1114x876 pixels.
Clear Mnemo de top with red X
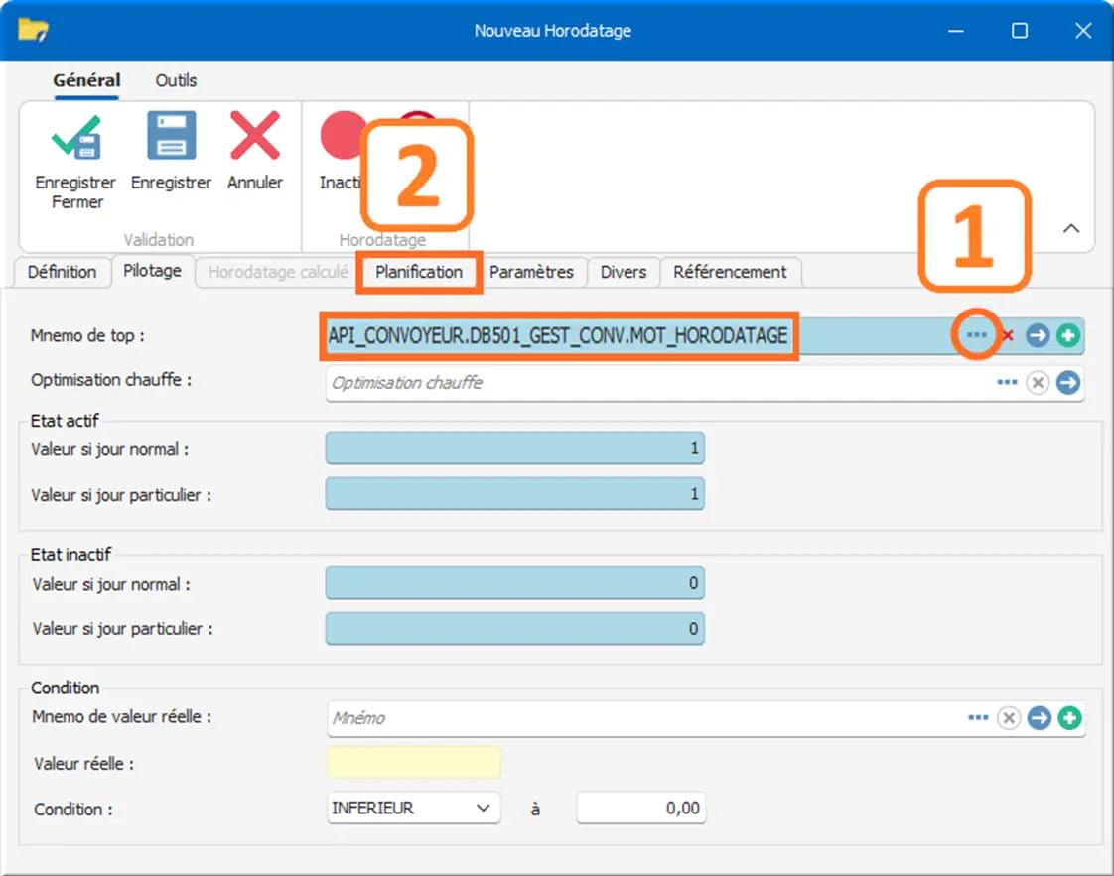click(1008, 335)
